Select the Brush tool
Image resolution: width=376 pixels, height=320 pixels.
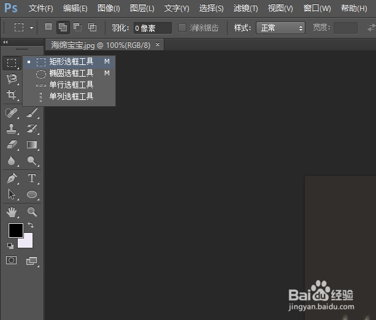(x=32, y=113)
